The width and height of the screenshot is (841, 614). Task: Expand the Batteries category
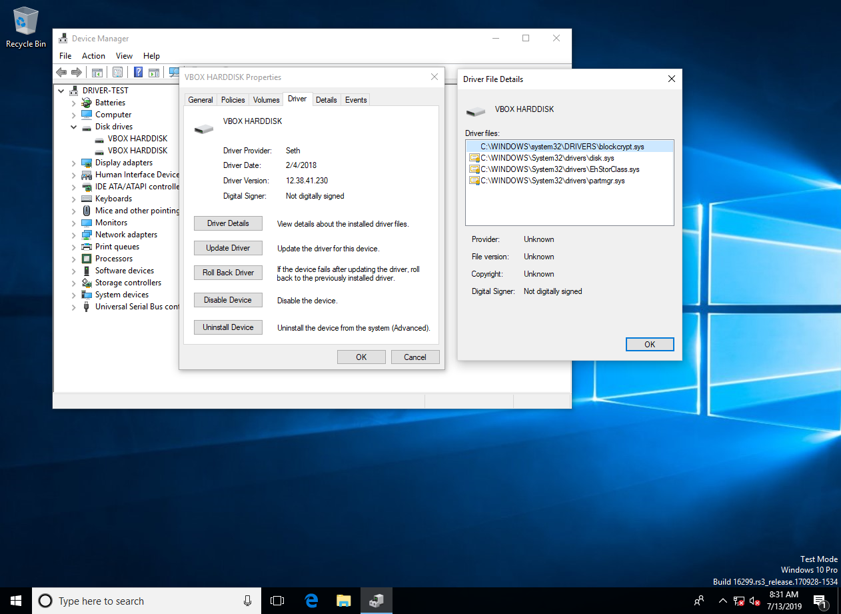[x=74, y=103]
